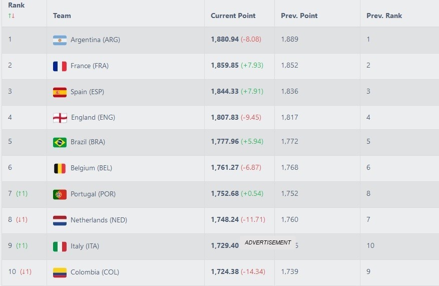Click the Portugal flag icon
Image resolution: width=439 pixels, height=286 pixels.
click(60, 194)
